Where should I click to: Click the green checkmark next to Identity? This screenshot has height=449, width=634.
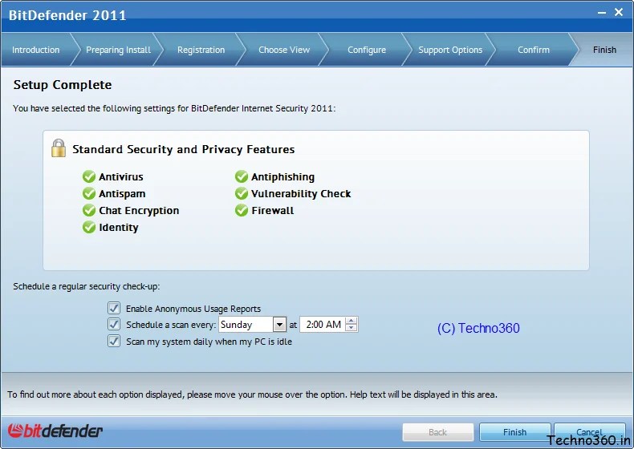pos(89,227)
